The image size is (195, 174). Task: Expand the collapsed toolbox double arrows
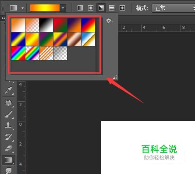pos(4,18)
